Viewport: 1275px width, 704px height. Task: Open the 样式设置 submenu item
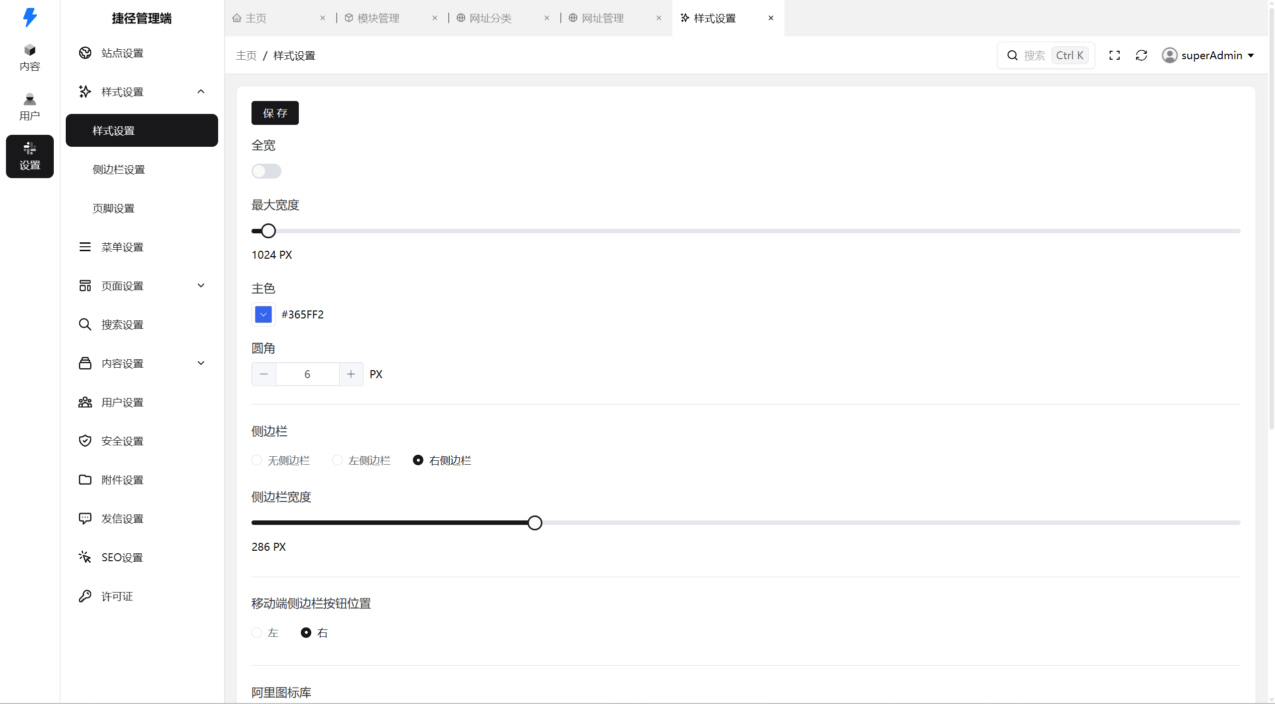pos(142,130)
